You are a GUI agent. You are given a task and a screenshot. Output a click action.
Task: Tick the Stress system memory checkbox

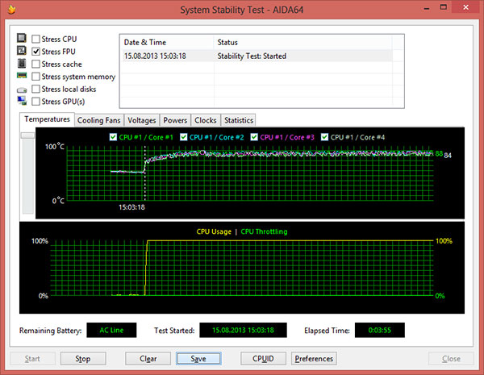(35, 77)
